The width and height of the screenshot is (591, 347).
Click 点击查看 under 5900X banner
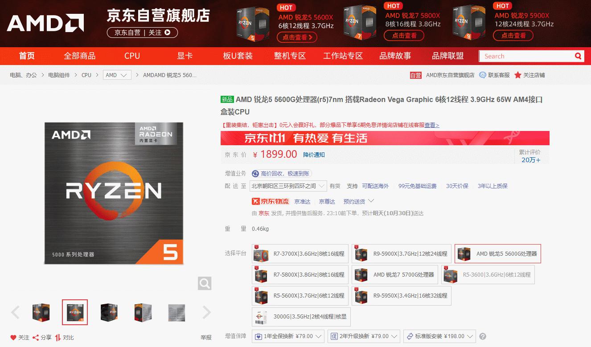tap(513, 35)
